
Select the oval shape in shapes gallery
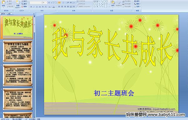click(x=107, y=1)
